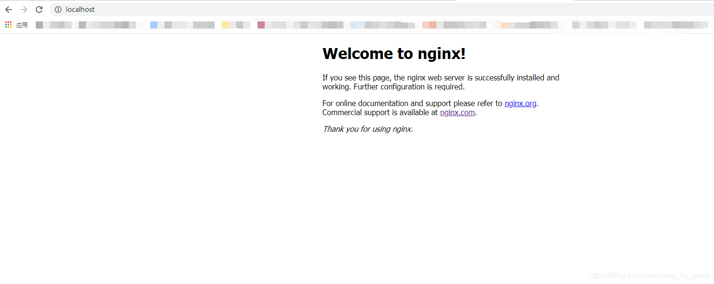The image size is (714, 284).
Task: Click text "If you see this page"
Action: pos(357,78)
